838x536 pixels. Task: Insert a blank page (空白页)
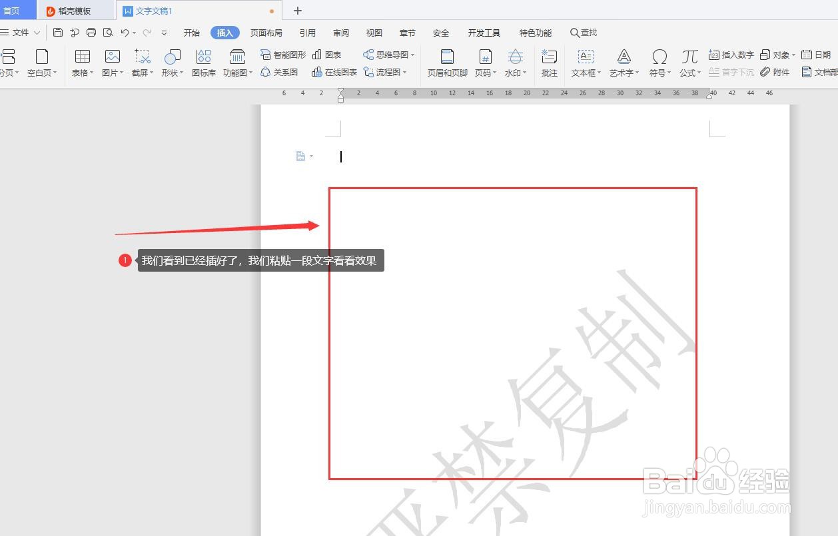tap(42, 63)
